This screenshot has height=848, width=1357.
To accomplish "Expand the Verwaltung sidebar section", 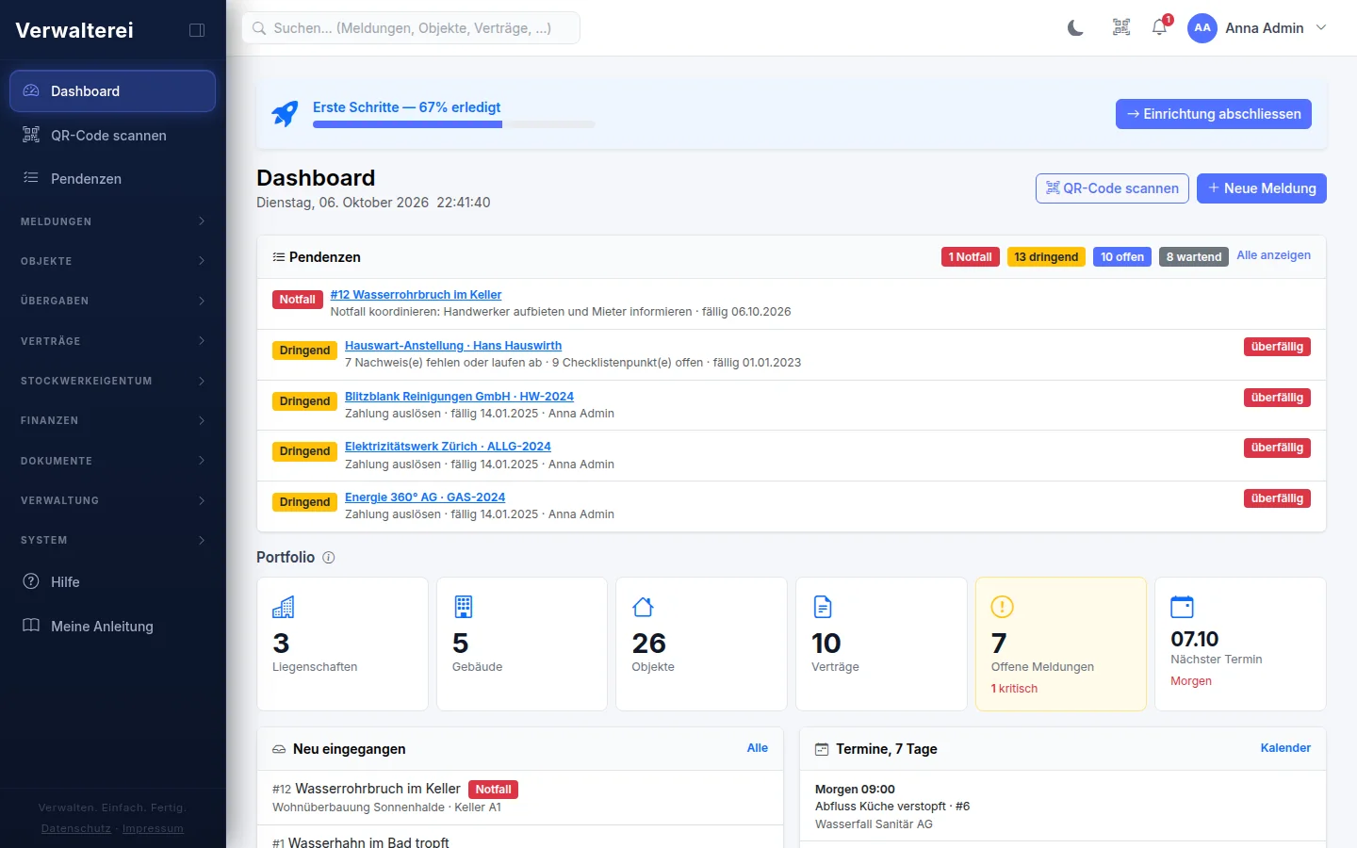I will (113, 500).
